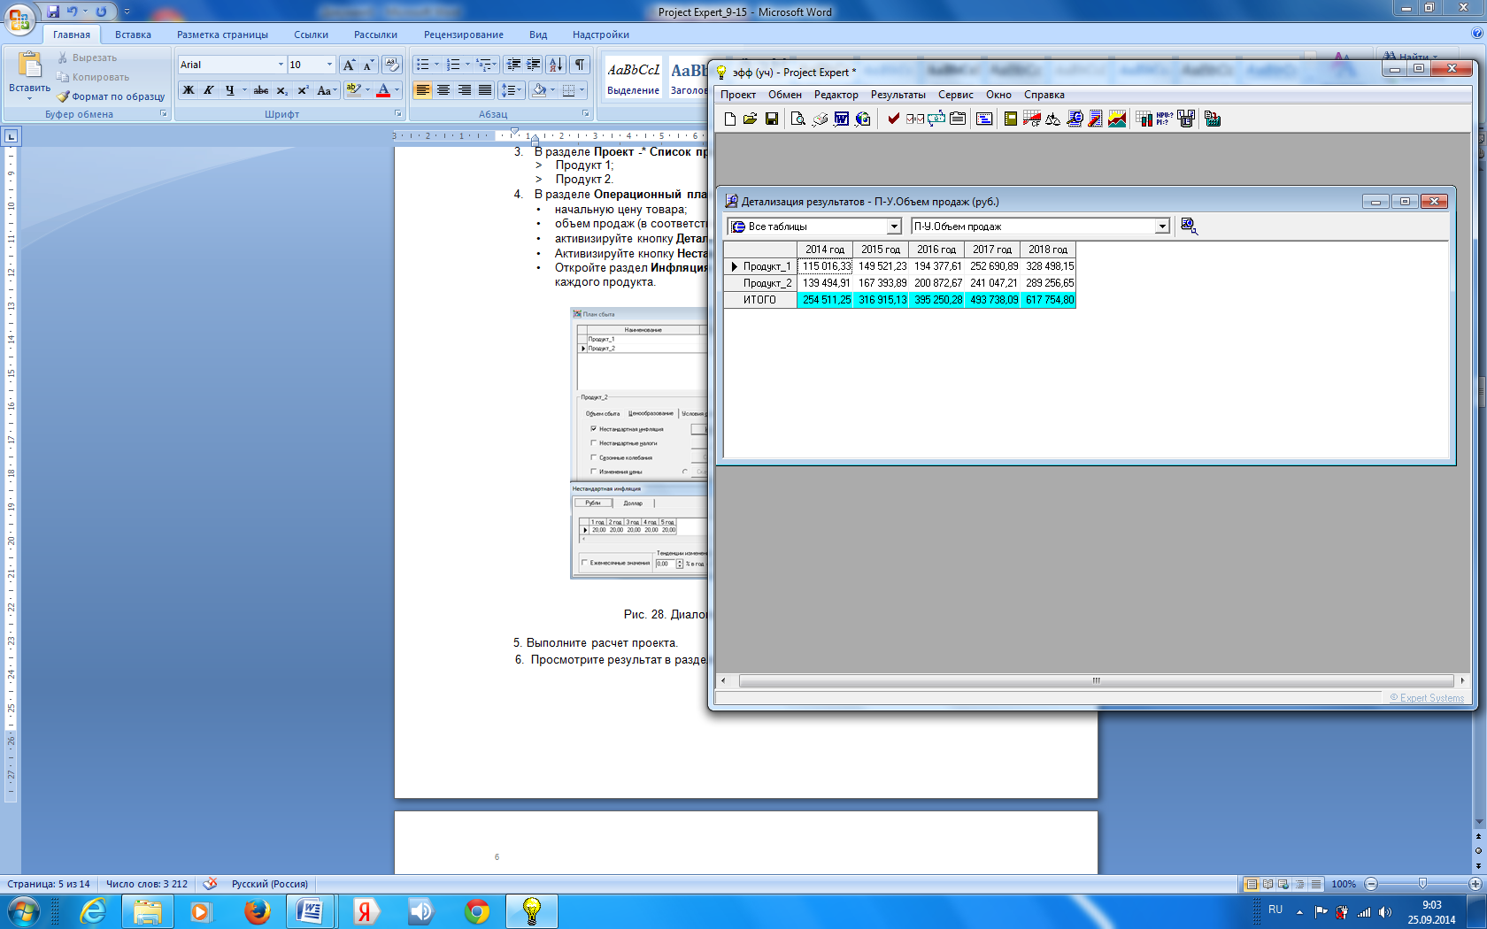Screen dimensions: 1487x929
Task: Switch to the Рецензирование ribbon tab
Action: [x=463, y=35]
